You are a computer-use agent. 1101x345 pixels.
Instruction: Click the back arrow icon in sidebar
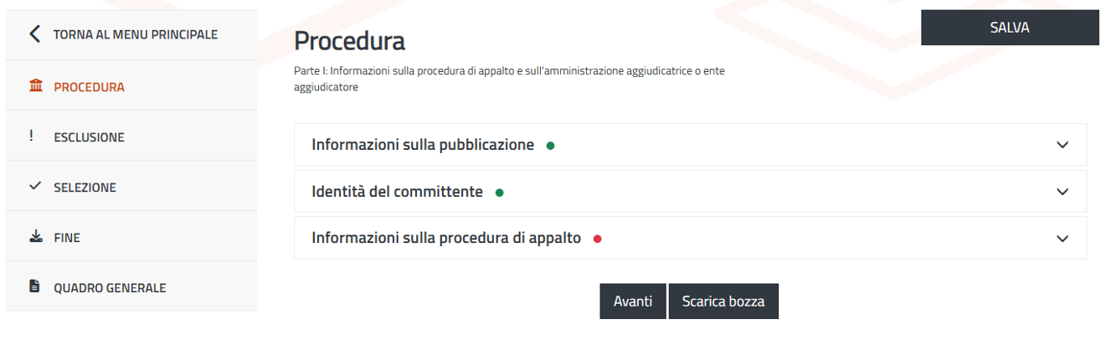point(34,34)
